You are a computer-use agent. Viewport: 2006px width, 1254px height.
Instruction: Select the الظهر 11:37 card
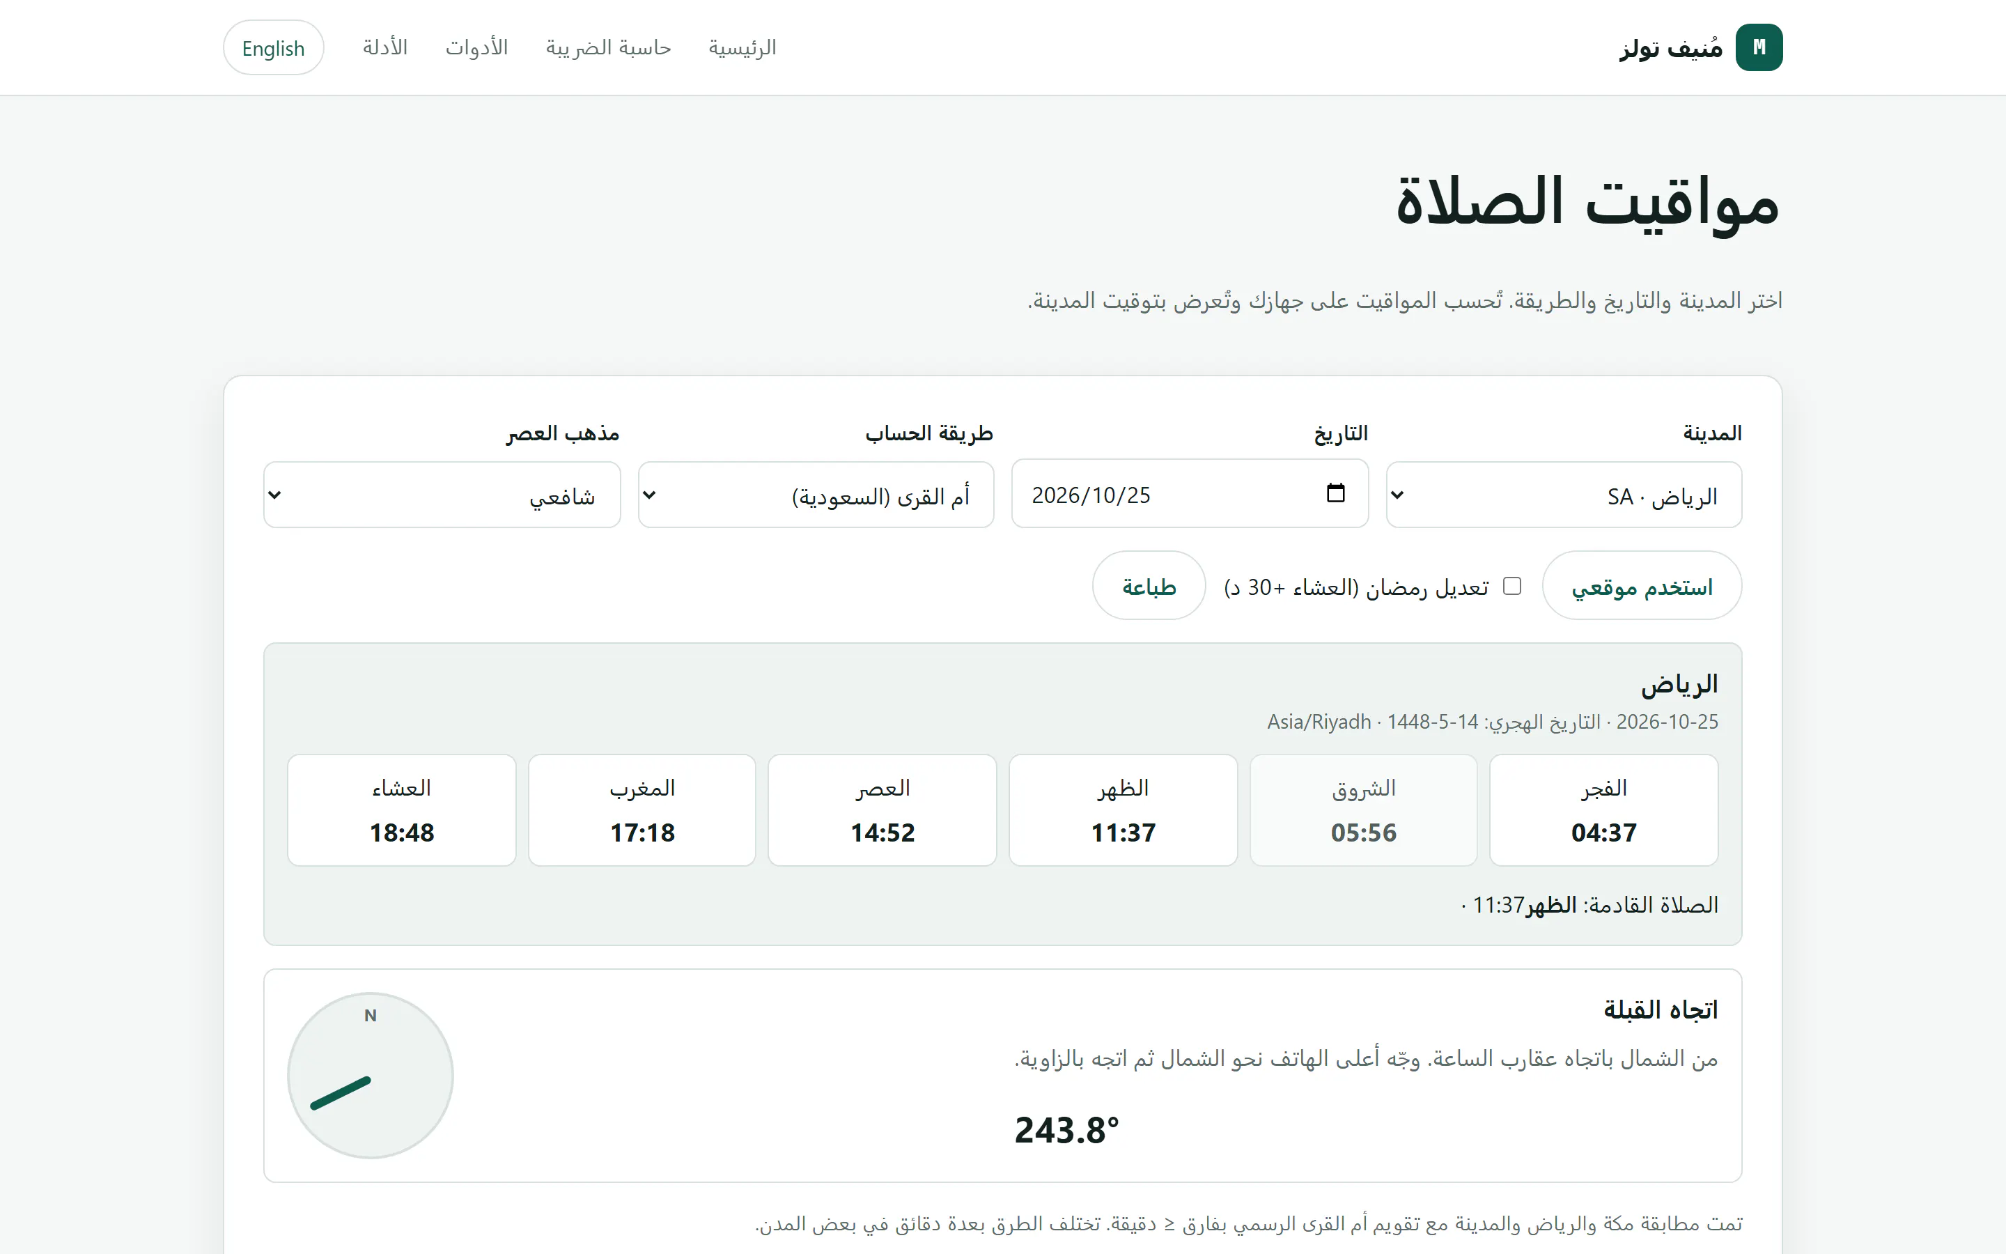coord(1123,810)
